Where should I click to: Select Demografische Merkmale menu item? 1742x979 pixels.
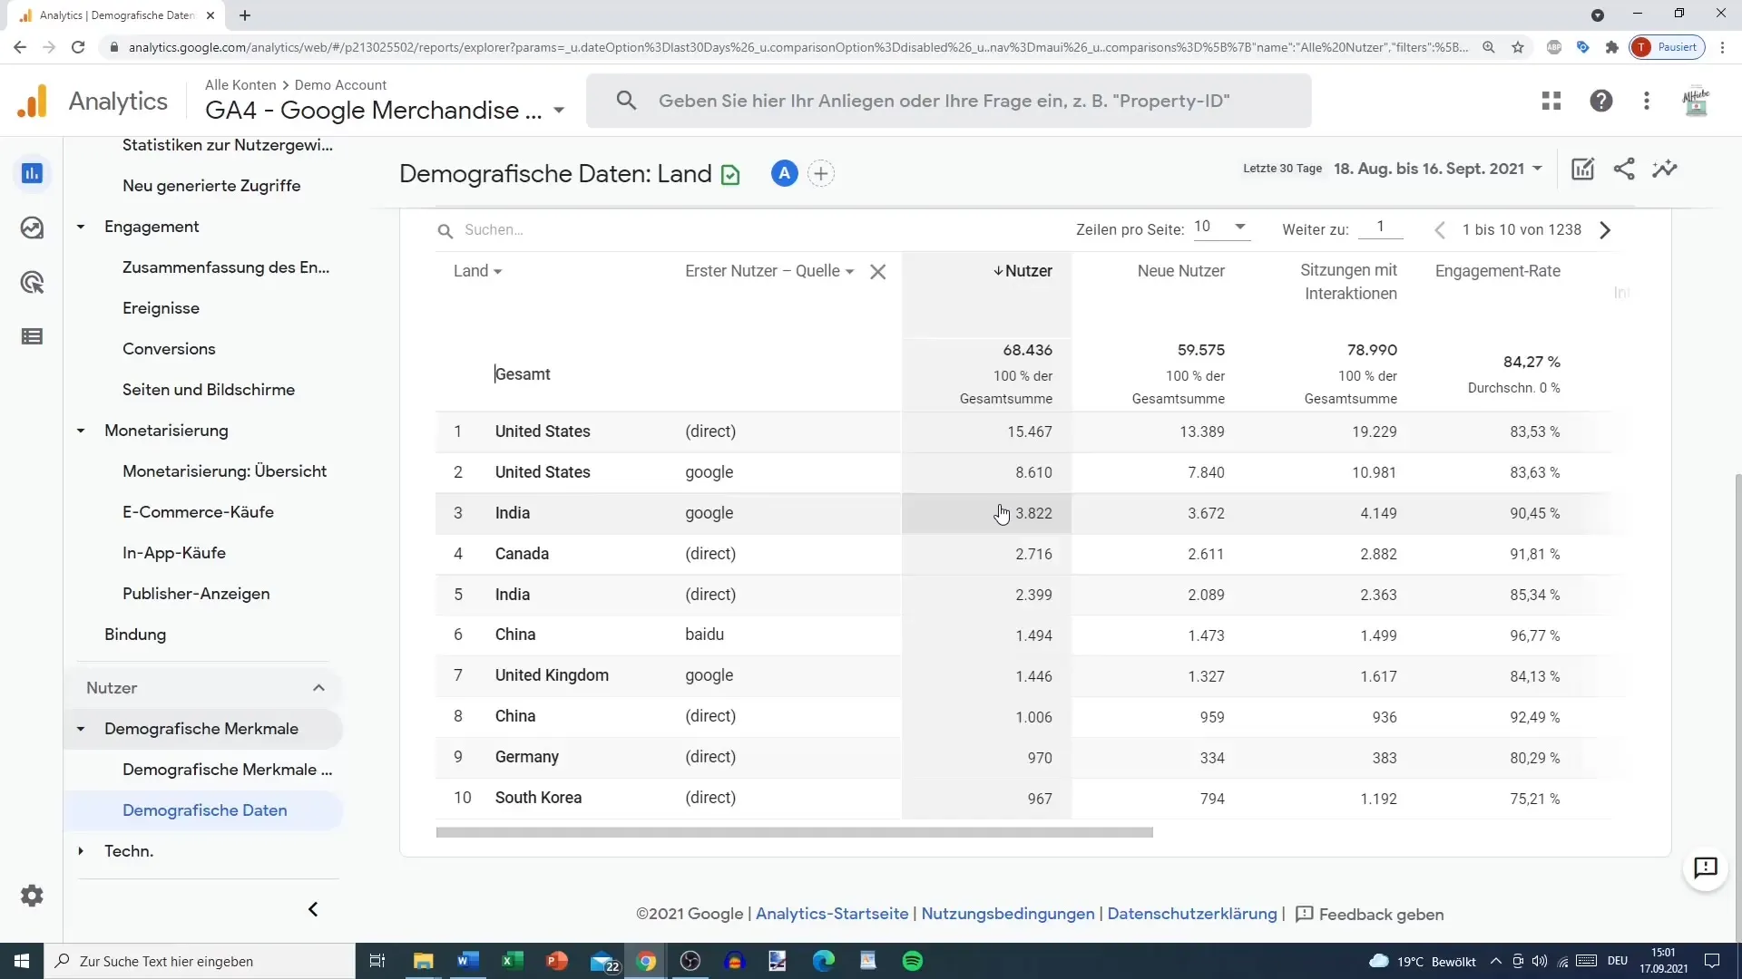pos(202,727)
